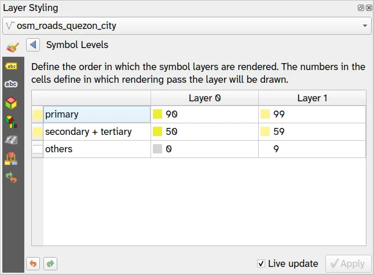Open the osm_roads_quezon_city layer dropdown
The height and width of the screenshot is (275, 374).
click(187, 25)
